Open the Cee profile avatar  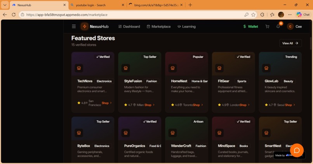click(290, 26)
